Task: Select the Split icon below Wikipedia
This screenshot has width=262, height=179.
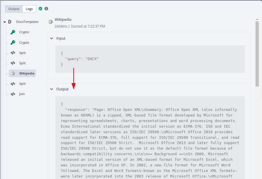Action: (x=13, y=83)
